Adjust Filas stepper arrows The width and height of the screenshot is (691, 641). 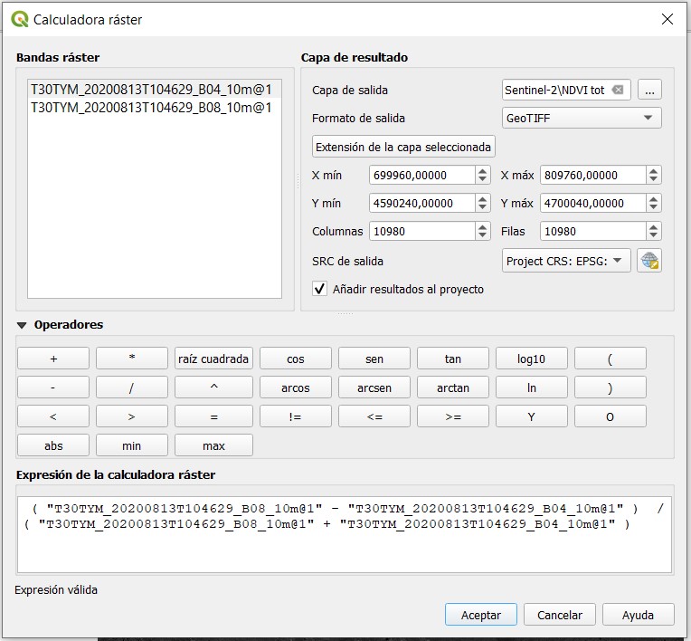654,231
